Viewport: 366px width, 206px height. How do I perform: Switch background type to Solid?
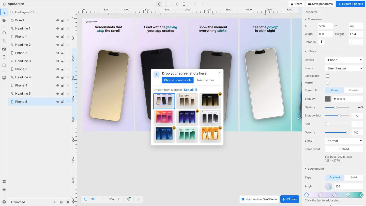pos(354,178)
